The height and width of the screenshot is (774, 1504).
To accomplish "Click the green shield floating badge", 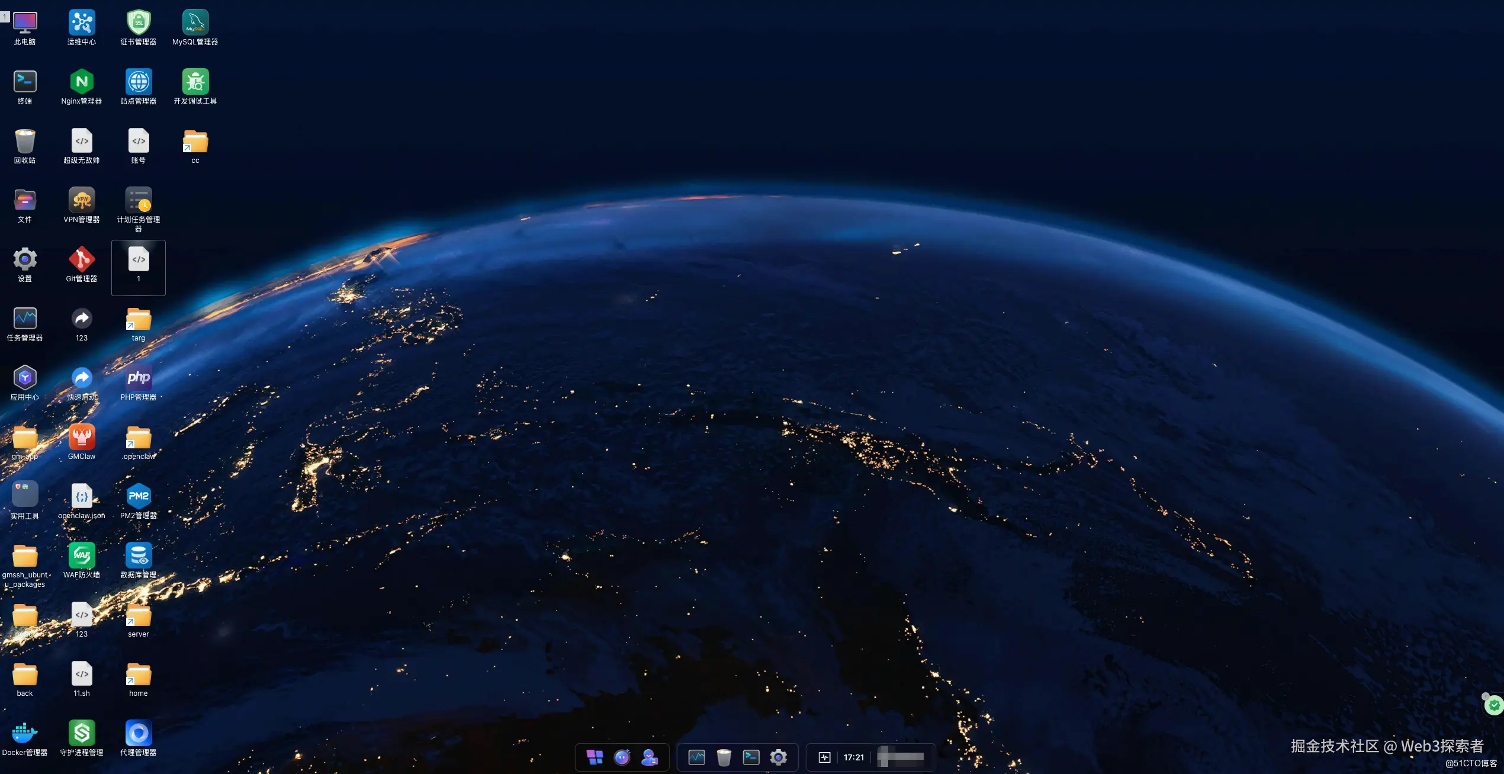I will (x=1494, y=705).
